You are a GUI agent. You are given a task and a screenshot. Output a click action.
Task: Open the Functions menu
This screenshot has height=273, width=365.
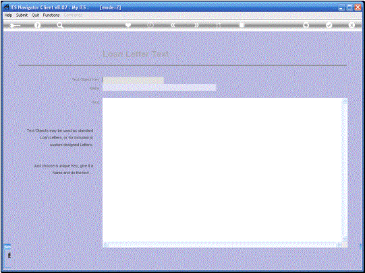(51, 15)
